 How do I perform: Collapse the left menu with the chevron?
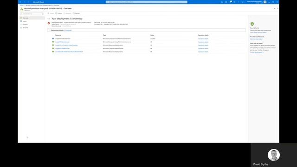click(44, 14)
